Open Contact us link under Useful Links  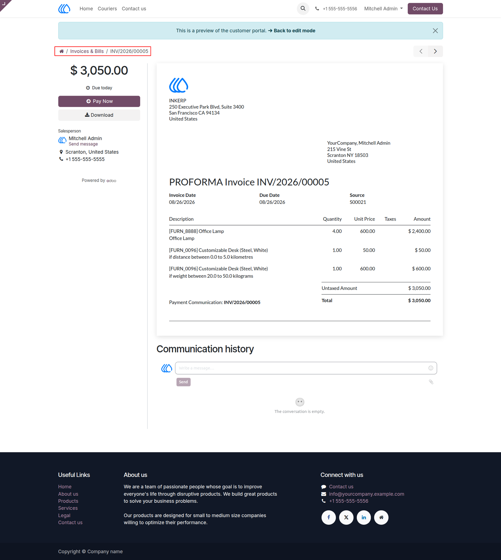pos(70,522)
